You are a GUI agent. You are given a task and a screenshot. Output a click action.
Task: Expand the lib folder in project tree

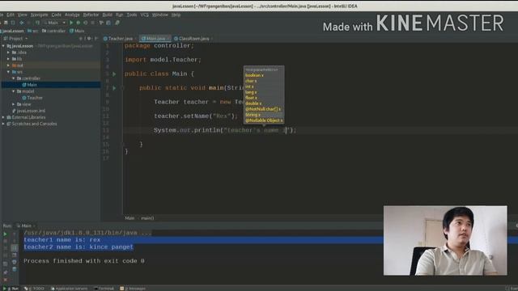pyautogui.click(x=8, y=59)
